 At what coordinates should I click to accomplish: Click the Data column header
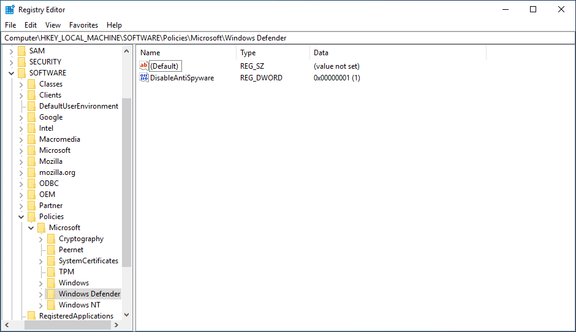(398, 53)
